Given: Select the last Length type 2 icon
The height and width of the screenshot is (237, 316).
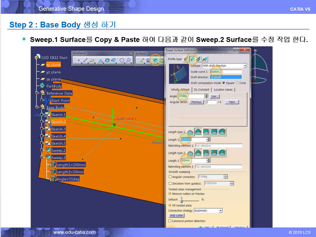Looking at the screenshot, I should (x=222, y=153).
